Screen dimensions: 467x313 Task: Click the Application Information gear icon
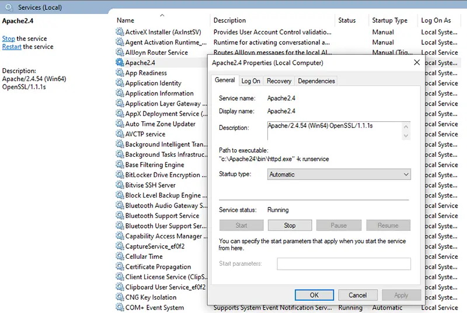120,93
